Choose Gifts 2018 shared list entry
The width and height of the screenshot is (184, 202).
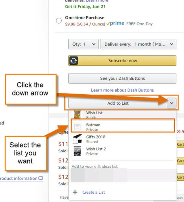click(123, 139)
